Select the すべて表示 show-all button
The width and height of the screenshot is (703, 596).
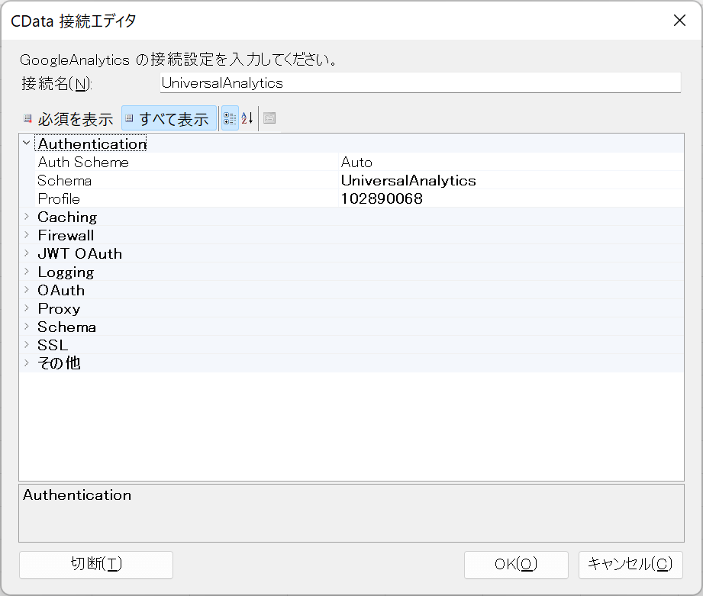pos(169,119)
